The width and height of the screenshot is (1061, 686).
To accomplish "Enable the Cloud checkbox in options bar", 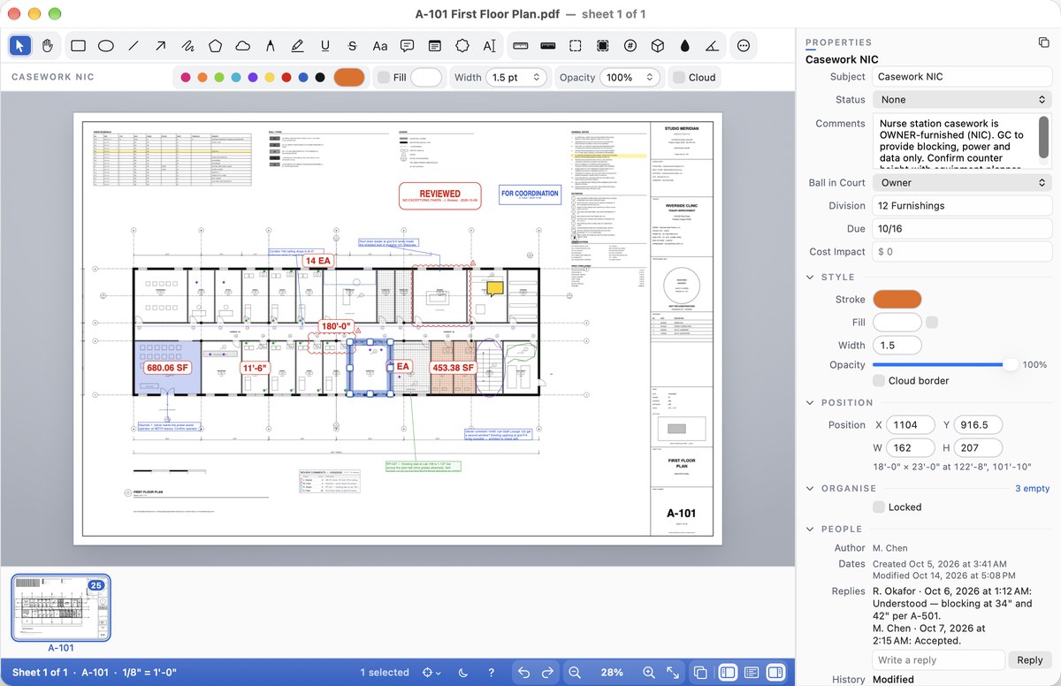I will 678,78.
